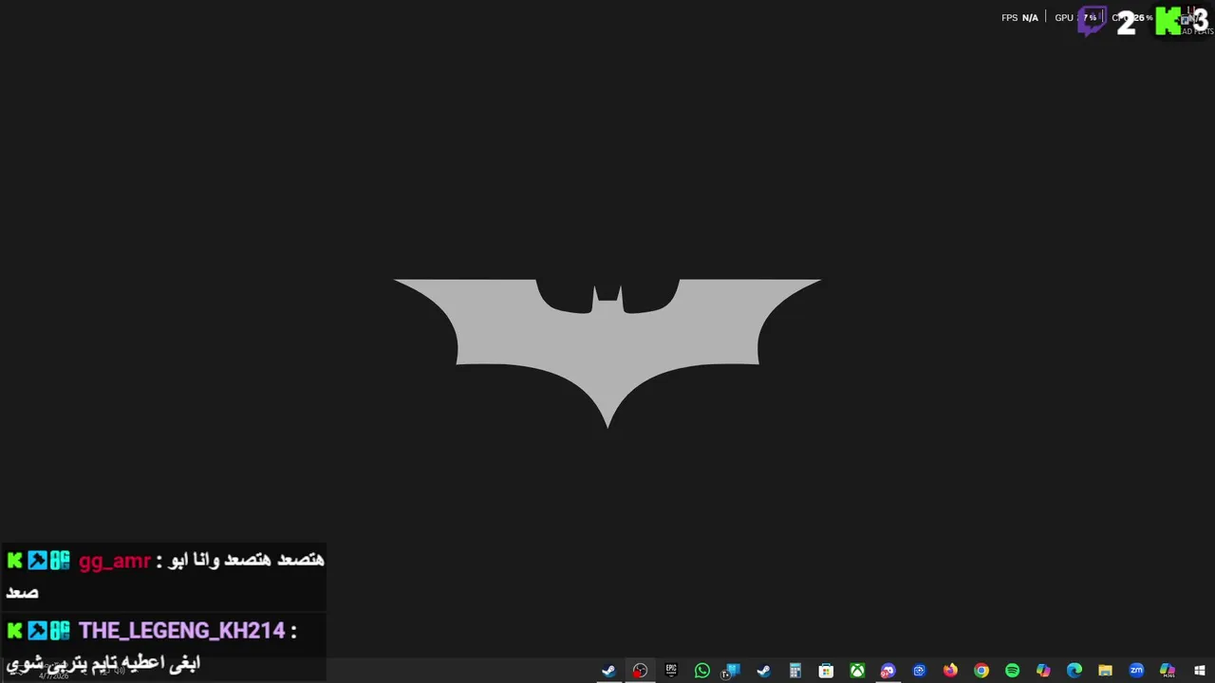Screen dimensions: 1215x683
Task: Click the teal subscriber badge beside THE_LEGENG_KH214
Action: tap(60, 631)
